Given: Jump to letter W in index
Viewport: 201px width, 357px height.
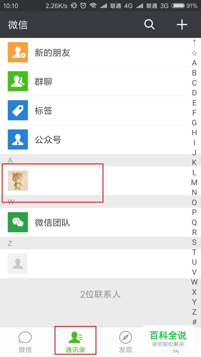Looking at the screenshot, I should pyautogui.click(x=194, y=282).
